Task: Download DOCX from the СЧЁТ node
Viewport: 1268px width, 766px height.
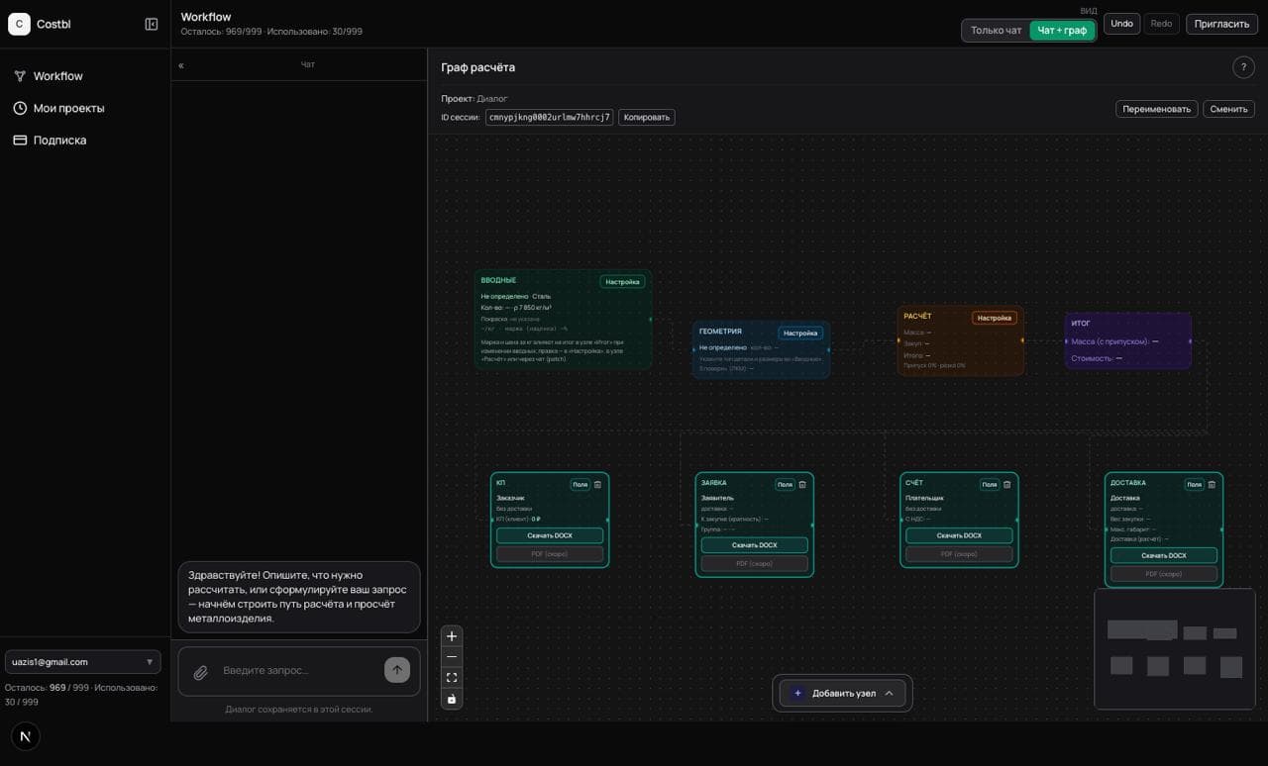Action: point(959,535)
